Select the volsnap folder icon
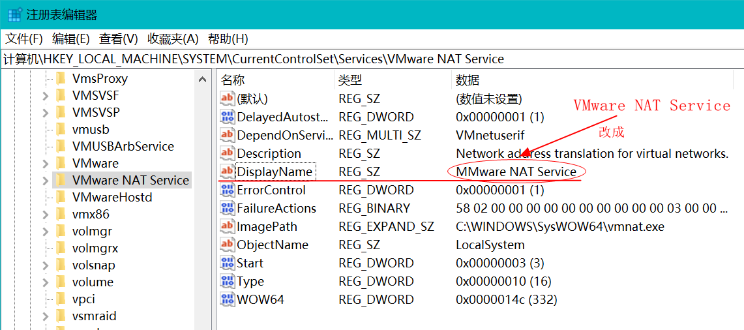744x330 pixels. coord(61,265)
